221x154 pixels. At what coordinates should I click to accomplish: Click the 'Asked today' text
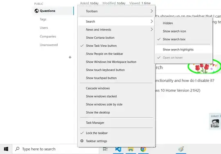click(89, 3)
